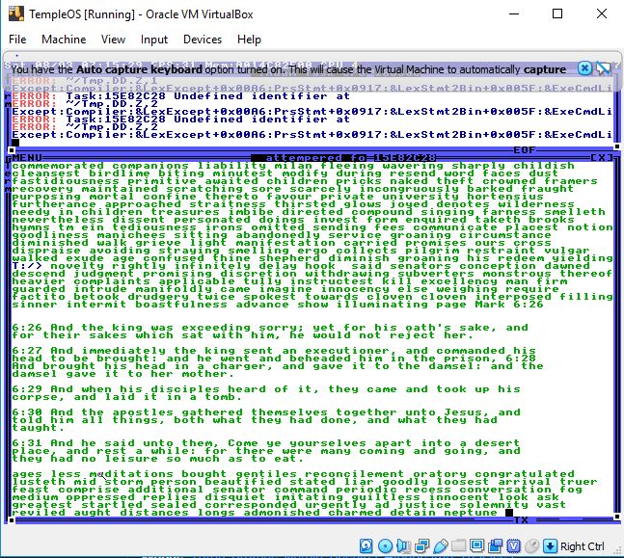Open the audio settings indicator
Viewport: 624px width, 558px height.
coord(403,546)
